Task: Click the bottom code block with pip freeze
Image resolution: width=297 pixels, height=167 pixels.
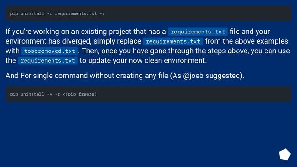Action: [148, 94]
